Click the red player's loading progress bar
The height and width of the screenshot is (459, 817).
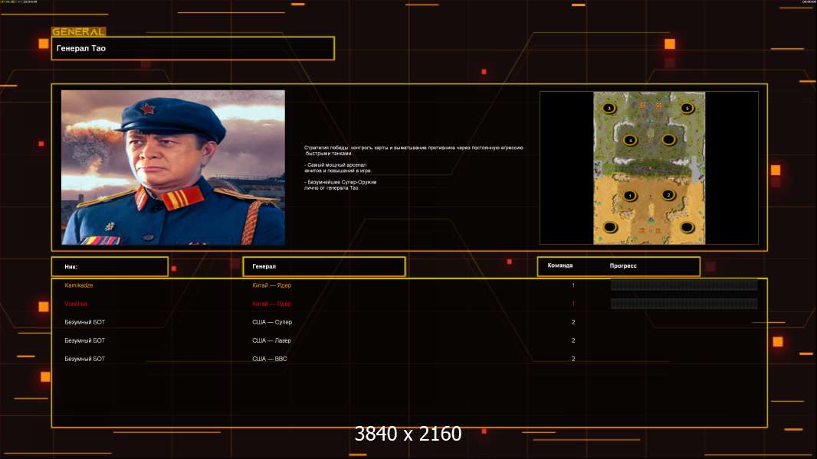pyautogui.click(x=684, y=304)
